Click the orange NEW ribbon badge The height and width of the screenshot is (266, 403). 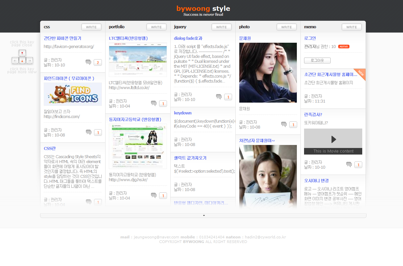[x=361, y=73]
